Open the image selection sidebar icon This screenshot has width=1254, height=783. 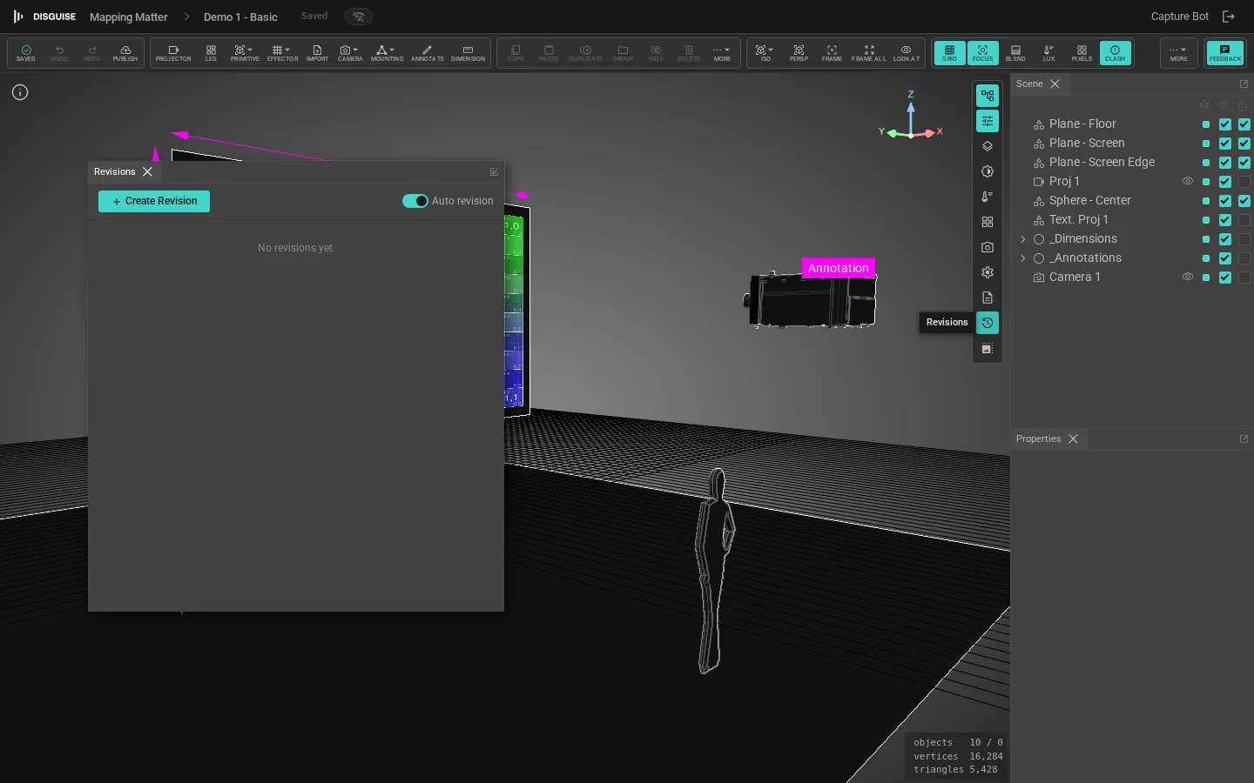988,349
